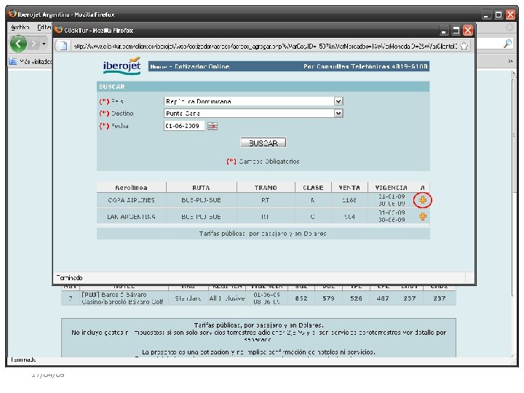Screen dimensions: 524x393
Task: Open the Editar menu in background Firefox
Action: pos(44,28)
